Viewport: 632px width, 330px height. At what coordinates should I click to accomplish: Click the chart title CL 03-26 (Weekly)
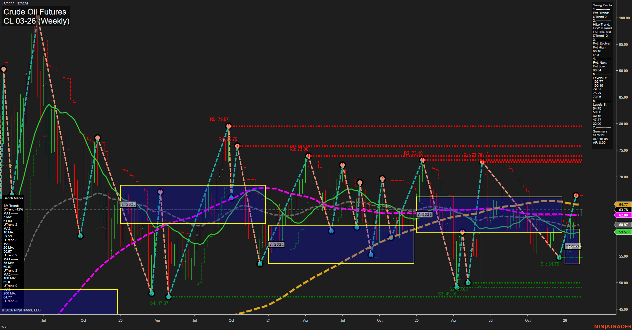[x=37, y=21]
